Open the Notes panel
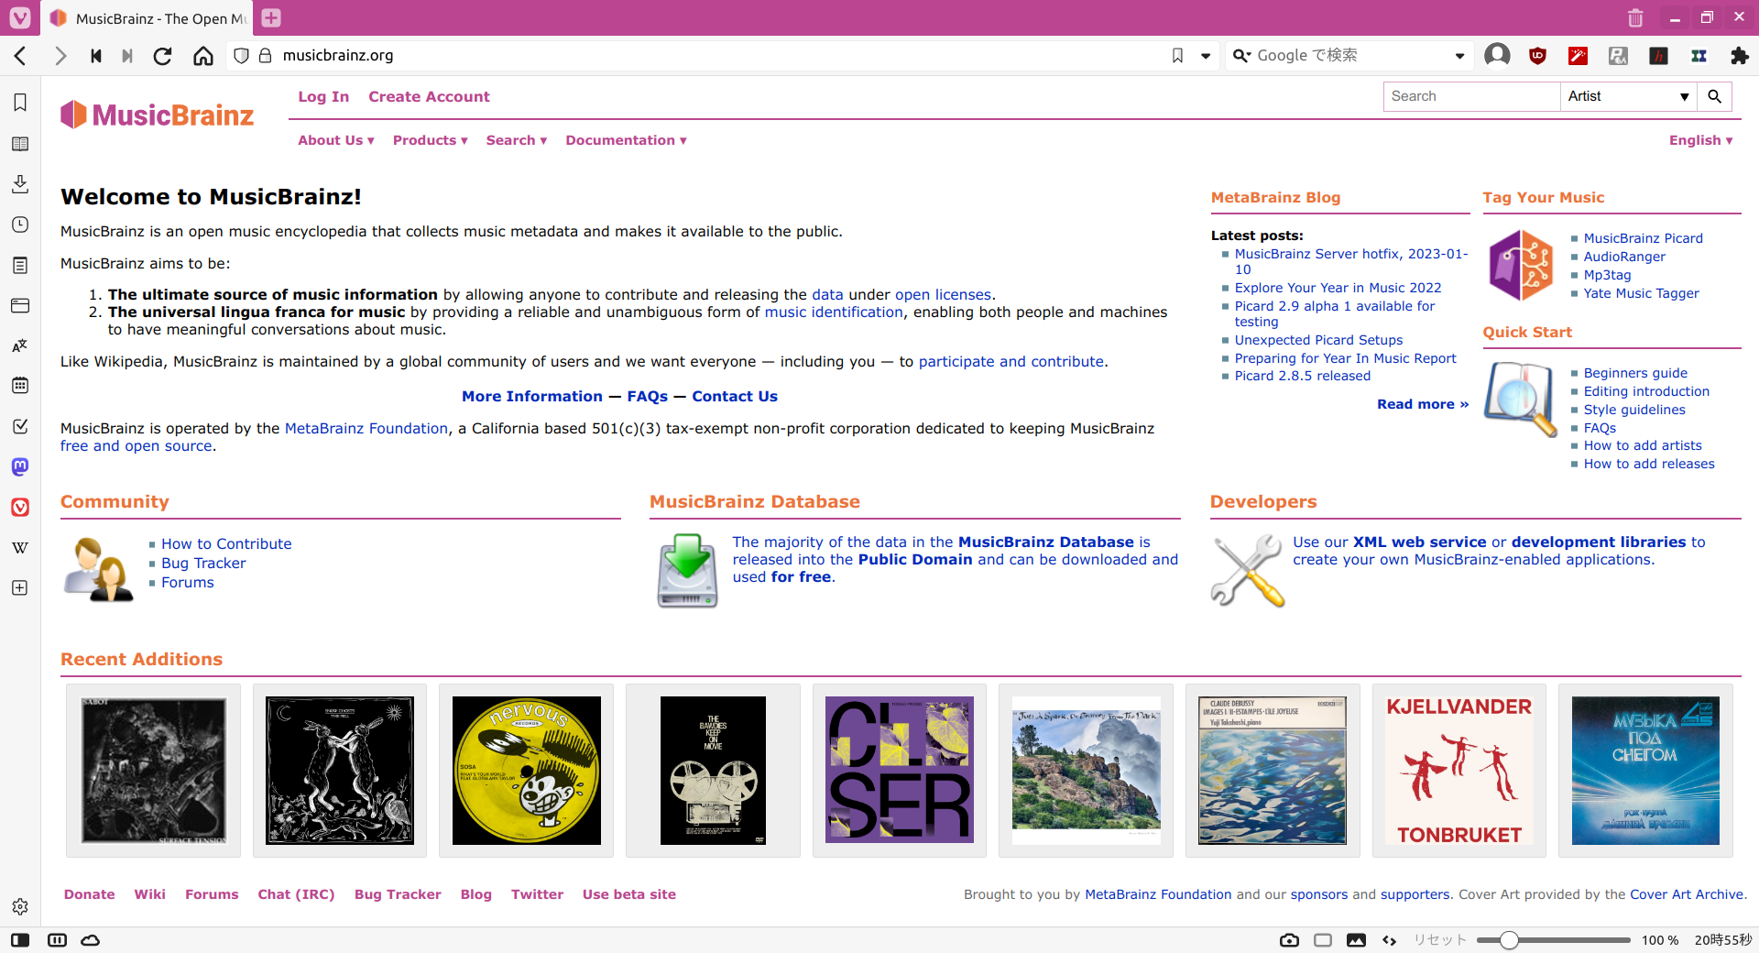This screenshot has height=953, width=1759. point(20,265)
